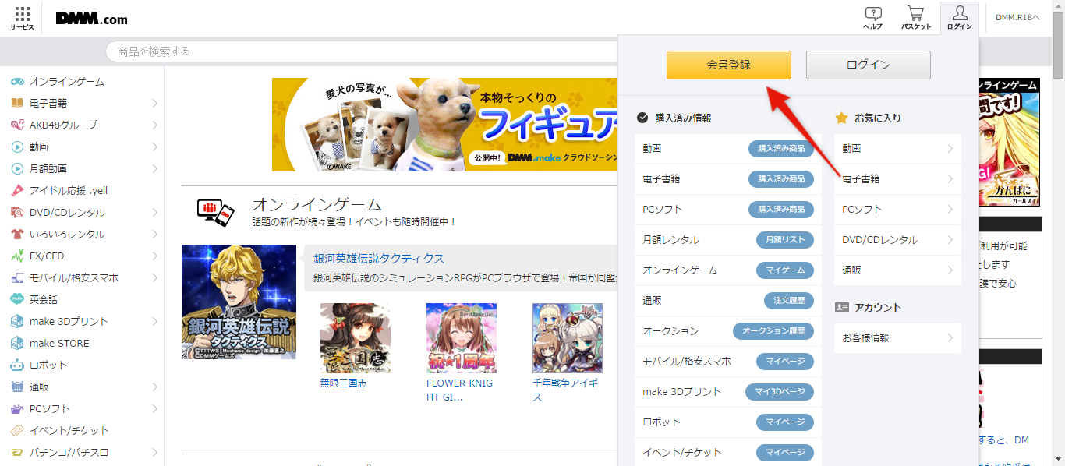Image resolution: width=1065 pixels, height=466 pixels.
Task: Click the パチンコ/パチスロ sidebar icon
Action: tap(16, 452)
